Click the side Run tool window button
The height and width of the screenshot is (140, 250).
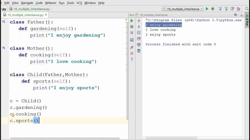click(247, 20)
